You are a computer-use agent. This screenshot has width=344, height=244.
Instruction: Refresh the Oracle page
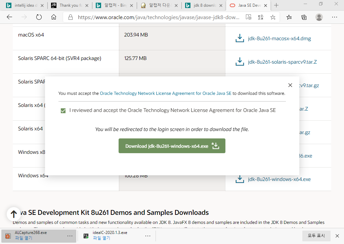click(39, 17)
